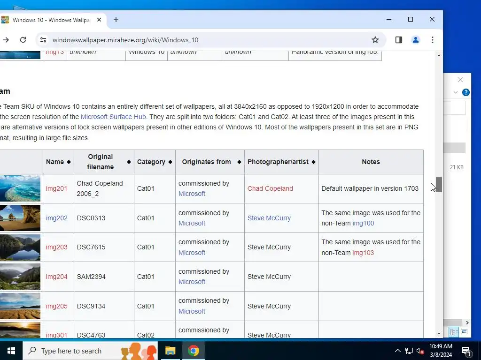The height and width of the screenshot is (360, 481).
Task: Click the help icon in background window
Action: pyautogui.click(x=465, y=92)
